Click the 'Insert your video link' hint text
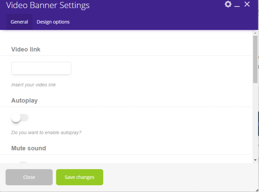 pyautogui.click(x=34, y=85)
